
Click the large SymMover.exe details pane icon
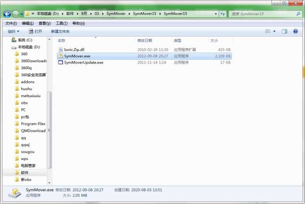coord(14,193)
